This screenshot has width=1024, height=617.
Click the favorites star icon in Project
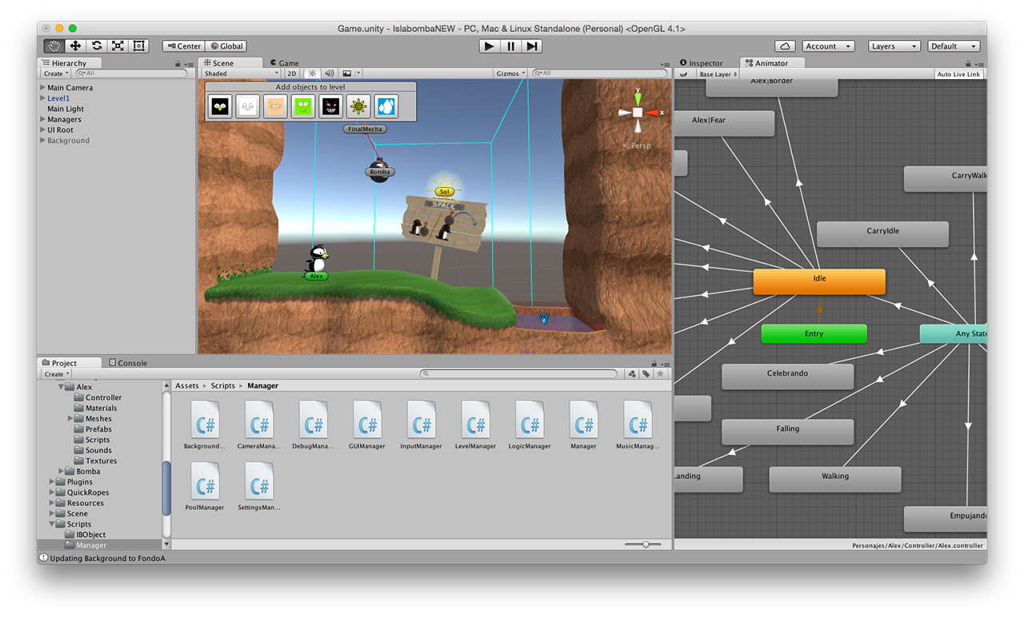pos(660,374)
